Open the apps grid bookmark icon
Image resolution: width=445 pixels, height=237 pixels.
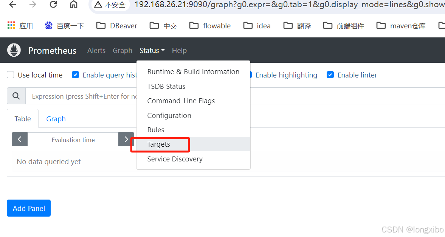tap(11, 26)
